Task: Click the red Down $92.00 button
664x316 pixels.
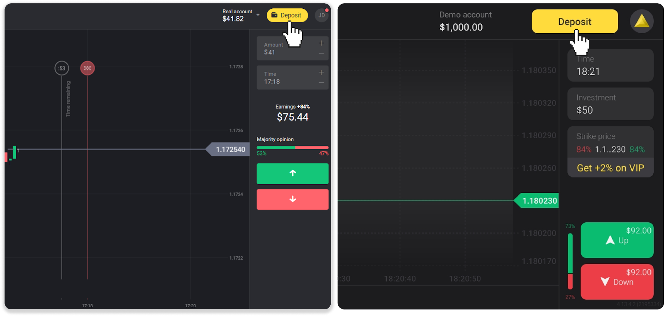Action: 617,282
